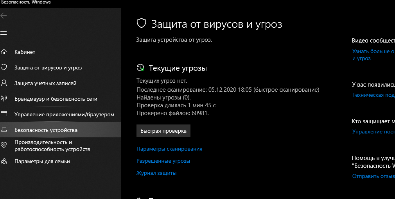The width and height of the screenshot is (395, 199).
Task: Open the Параметры сканирования link
Action: click(169, 149)
